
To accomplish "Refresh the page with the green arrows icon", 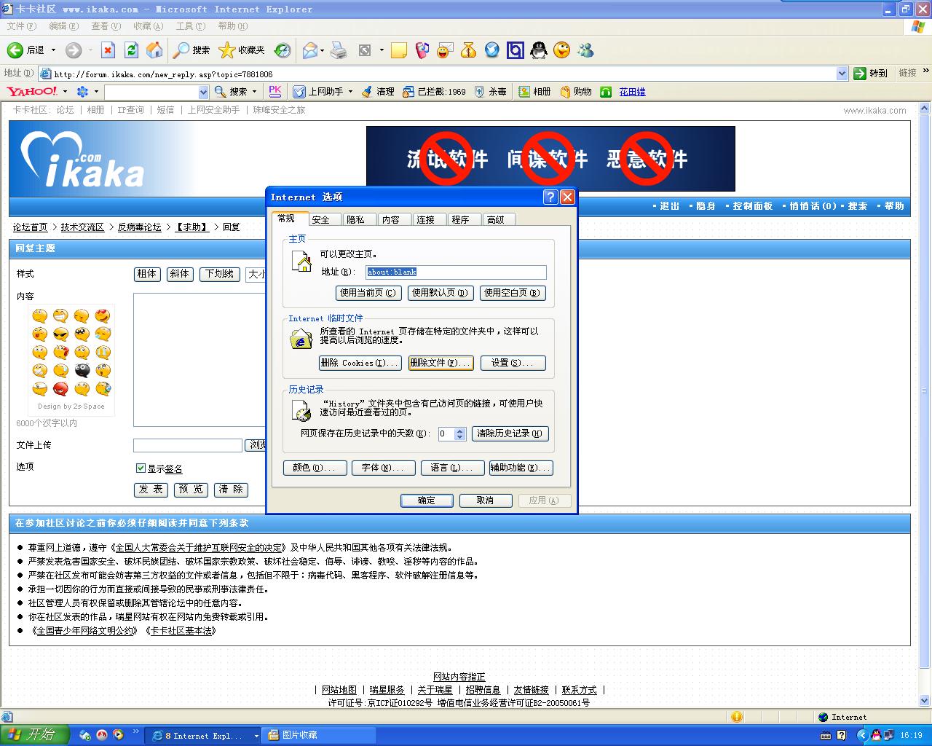I will [131, 50].
